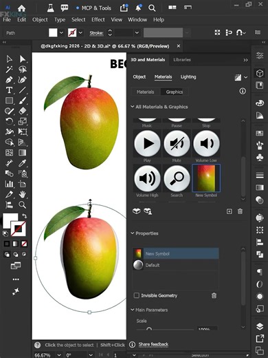Screen dimensions: 268x358
Task: Select the Direct Selection tool
Action: point(23,59)
